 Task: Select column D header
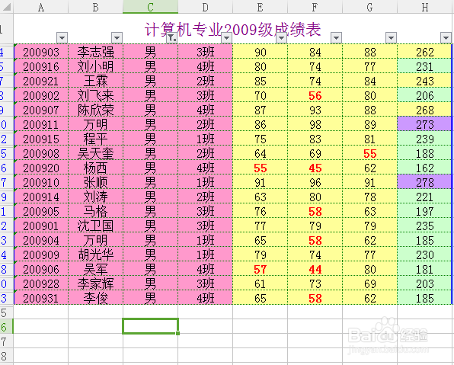click(x=205, y=7)
